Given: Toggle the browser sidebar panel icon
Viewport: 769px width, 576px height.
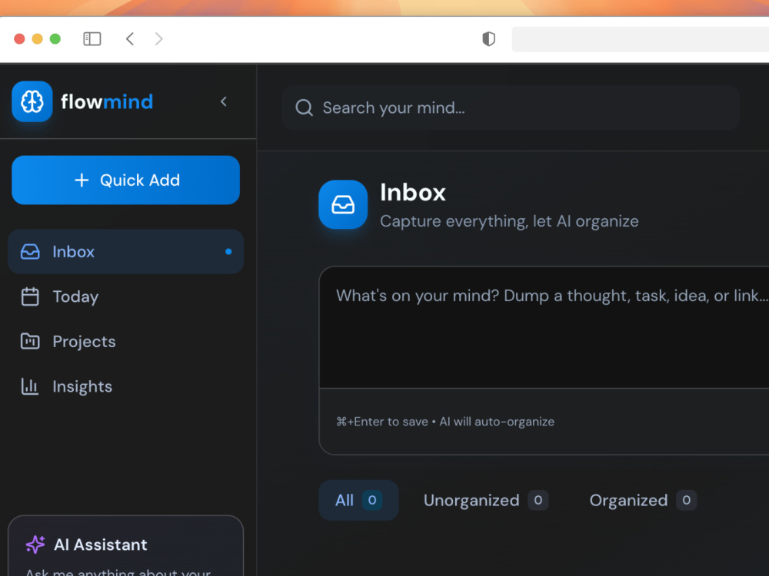Looking at the screenshot, I should click(x=92, y=38).
